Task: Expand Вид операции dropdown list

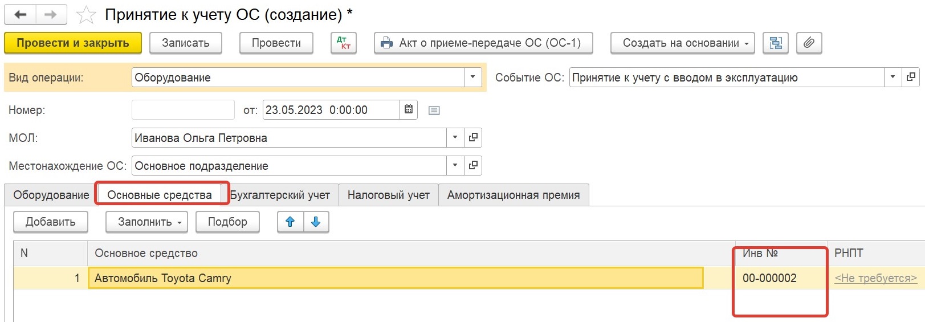Action: point(472,78)
